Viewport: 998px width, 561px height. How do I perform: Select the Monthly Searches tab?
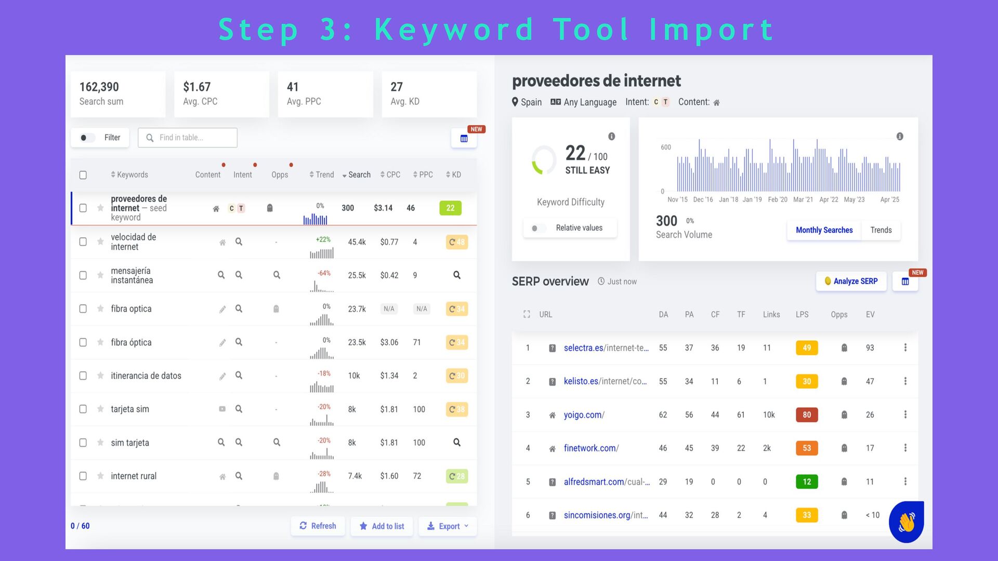(824, 230)
